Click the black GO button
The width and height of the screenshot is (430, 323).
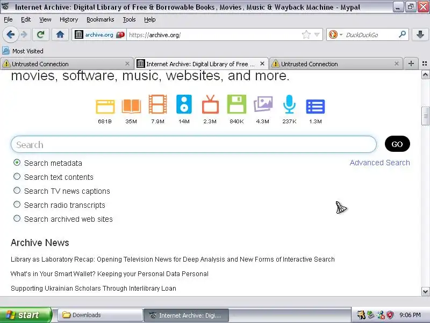pos(397,144)
